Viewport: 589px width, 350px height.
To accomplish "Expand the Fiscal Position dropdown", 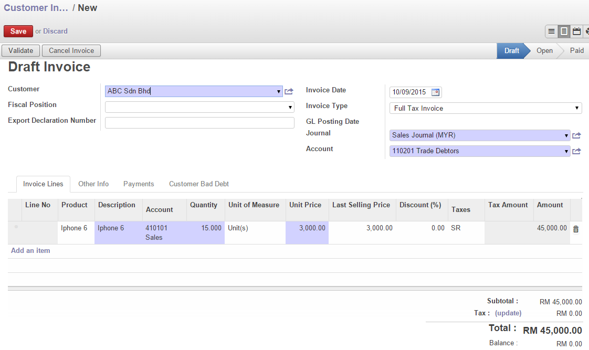I will [x=290, y=107].
